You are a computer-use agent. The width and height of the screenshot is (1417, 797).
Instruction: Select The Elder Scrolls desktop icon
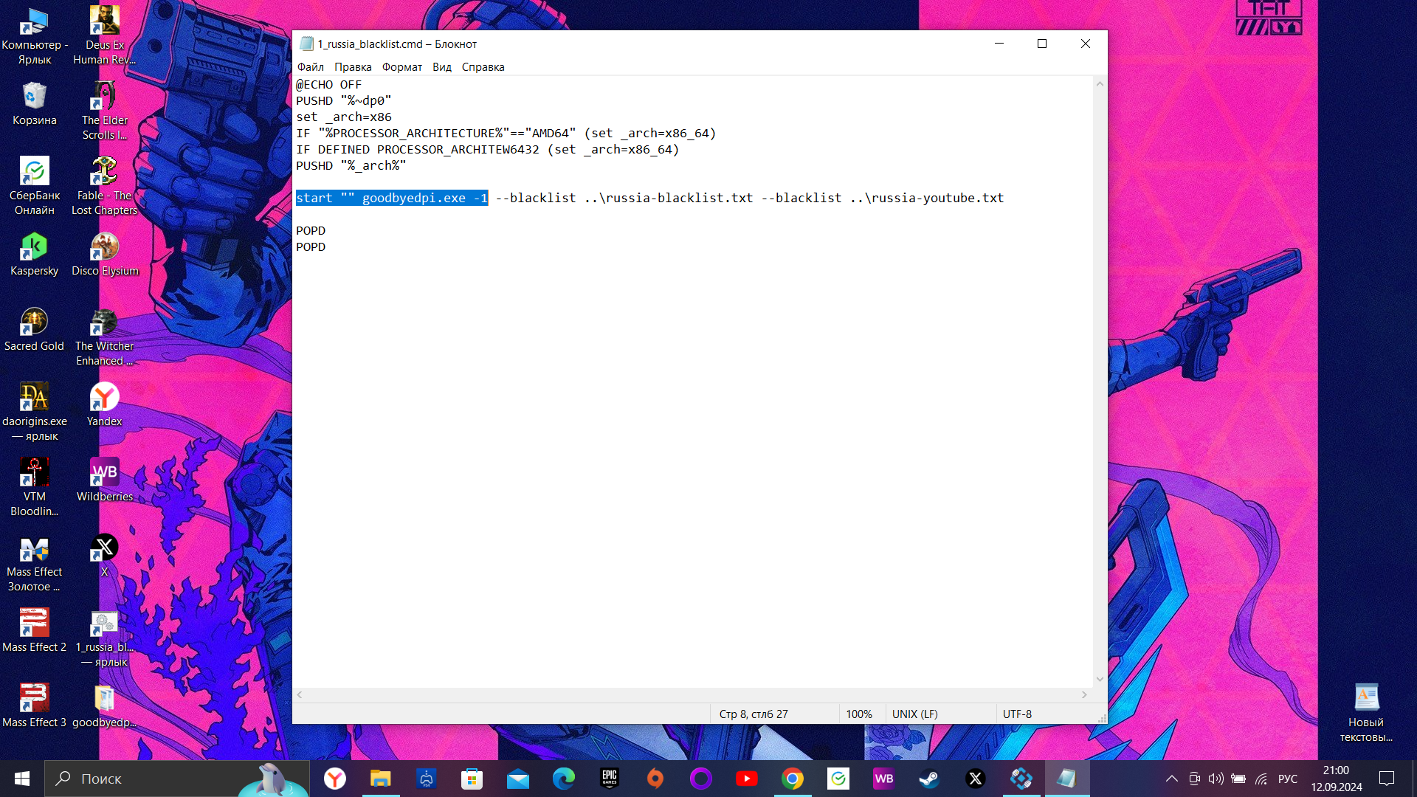pos(105,112)
